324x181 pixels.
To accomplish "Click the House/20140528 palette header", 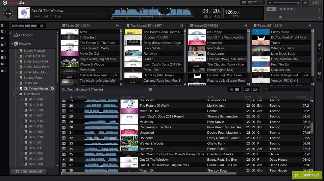I will pos(206,25).
